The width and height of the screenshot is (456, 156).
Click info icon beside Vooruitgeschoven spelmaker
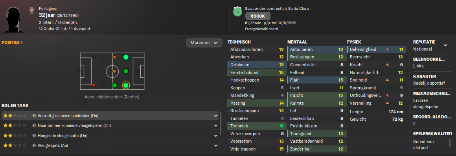coord(34,116)
